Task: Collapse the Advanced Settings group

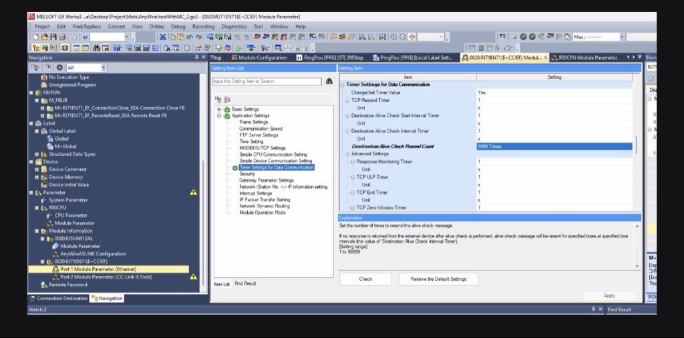Action: click(x=347, y=154)
